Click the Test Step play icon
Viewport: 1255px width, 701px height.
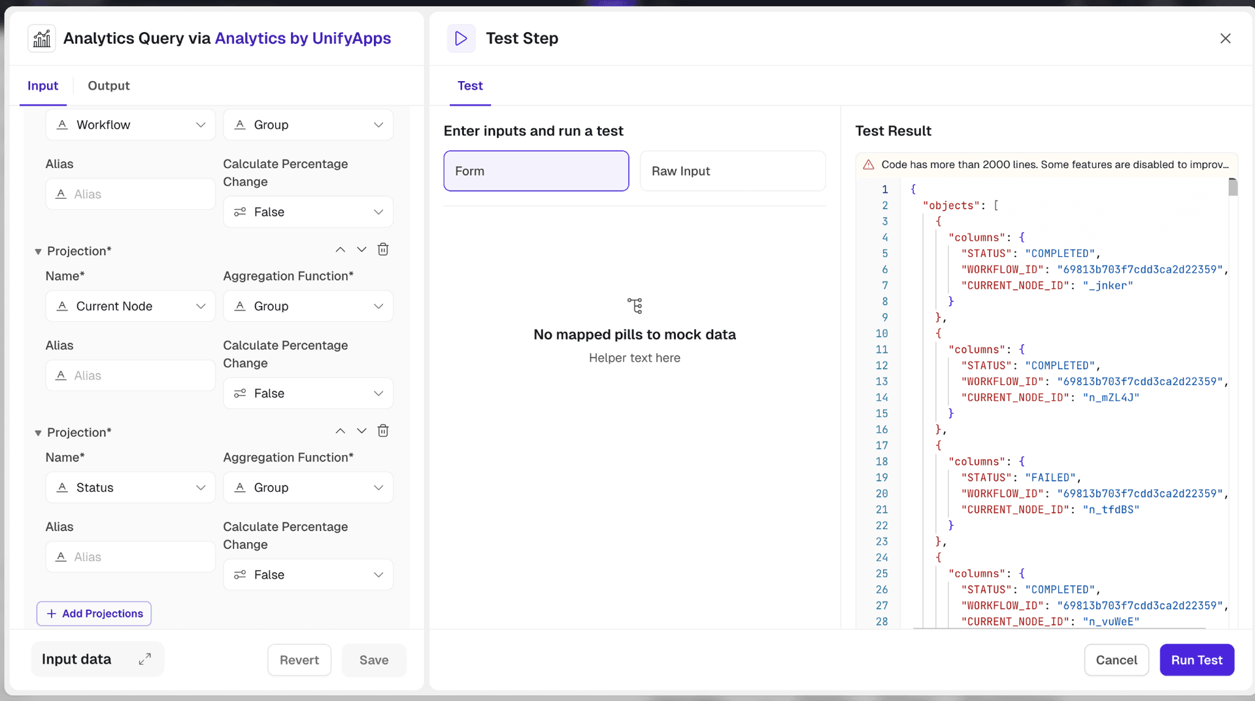(461, 38)
